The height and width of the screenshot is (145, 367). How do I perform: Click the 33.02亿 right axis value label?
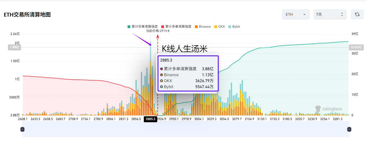click(356, 47)
